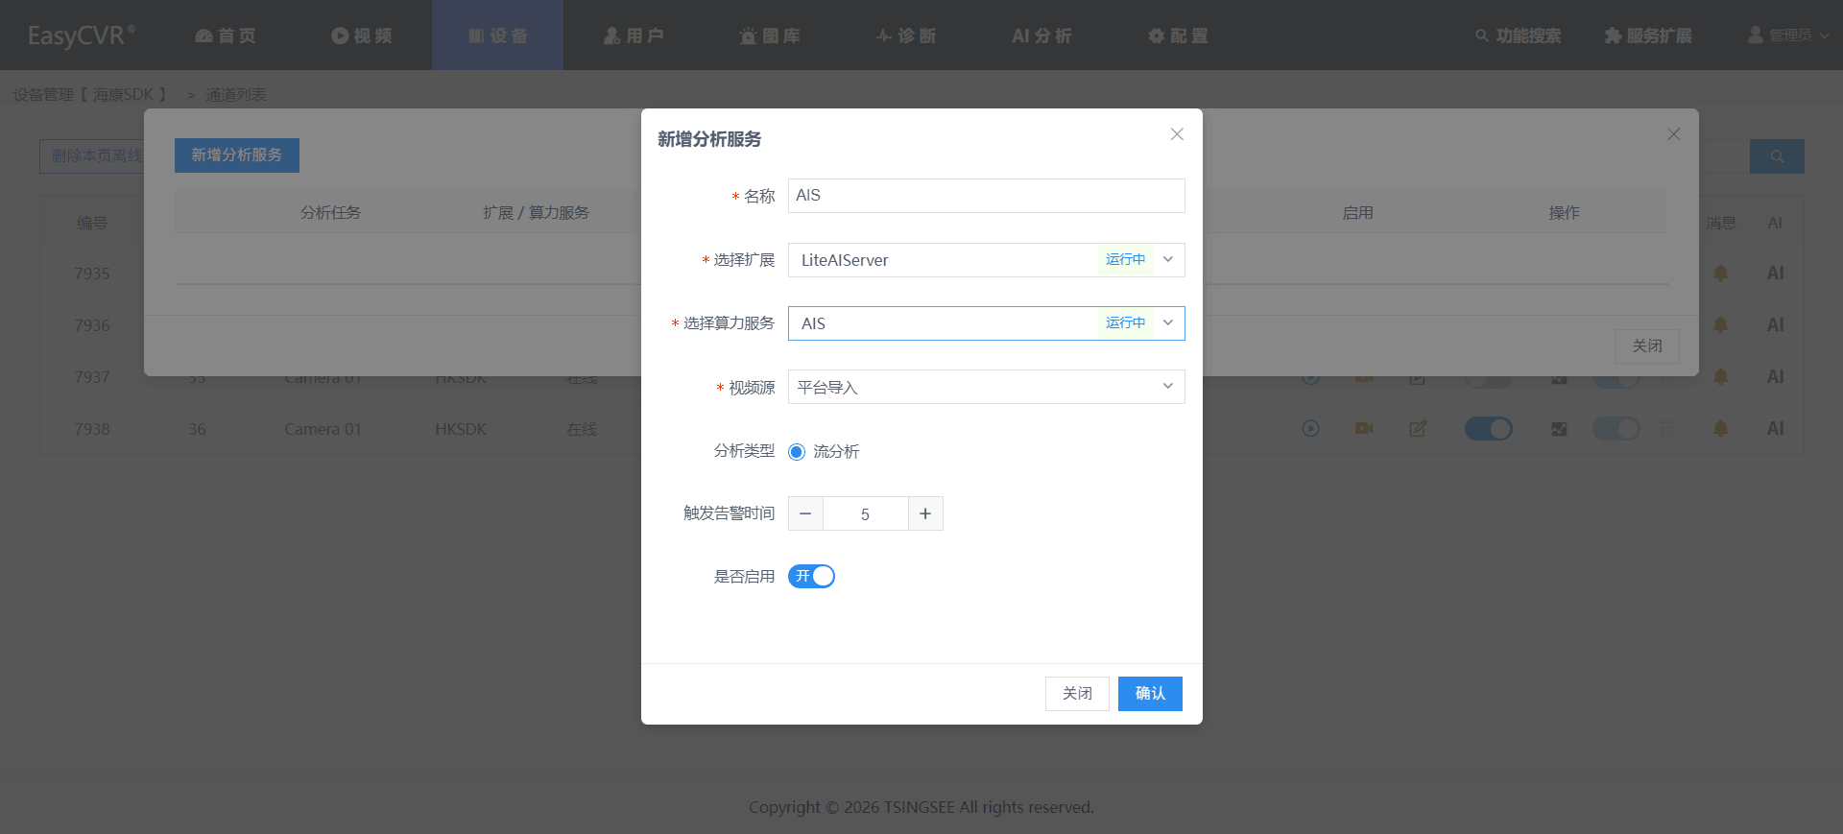Toggle the 是否启用 switch off

811,576
